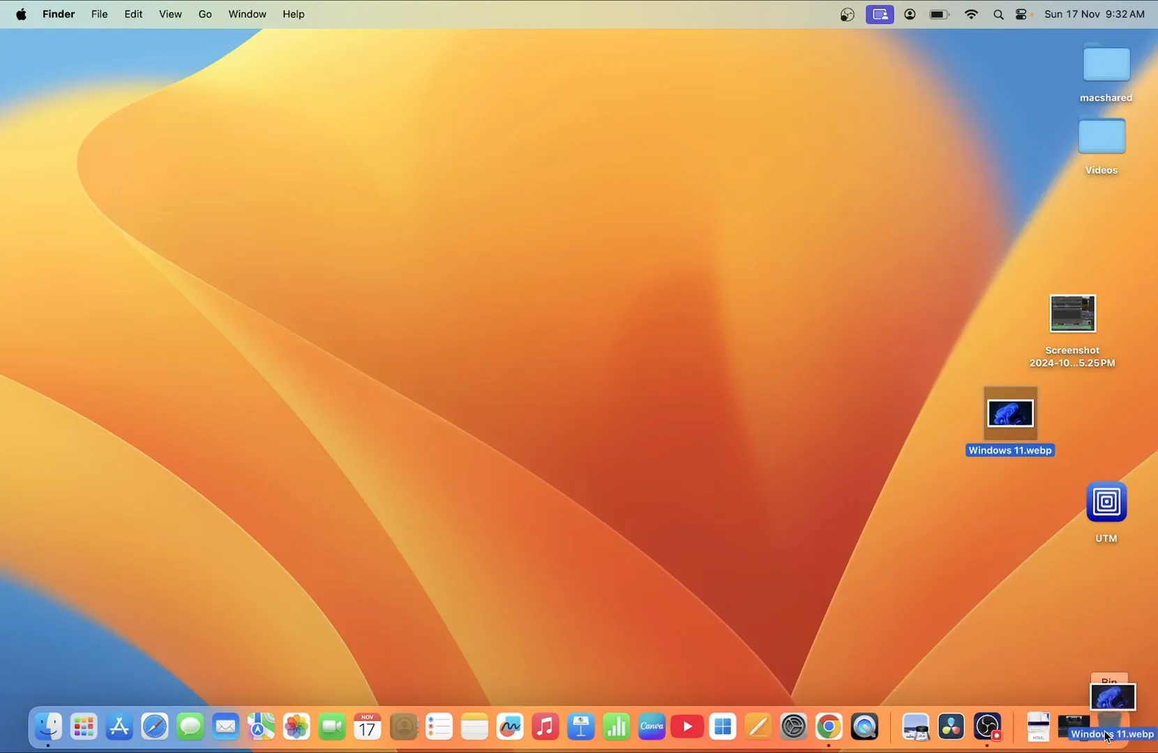Select the UTM app icon on desktop
Viewport: 1158px width, 753px height.
(x=1106, y=502)
